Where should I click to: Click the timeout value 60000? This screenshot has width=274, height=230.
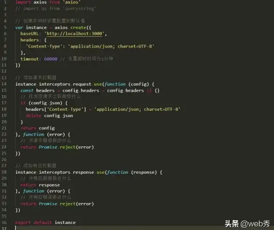(51, 59)
